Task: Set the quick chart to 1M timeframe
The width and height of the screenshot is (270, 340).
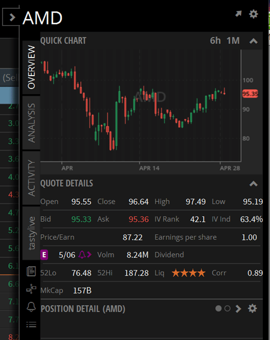Action: click(x=233, y=41)
